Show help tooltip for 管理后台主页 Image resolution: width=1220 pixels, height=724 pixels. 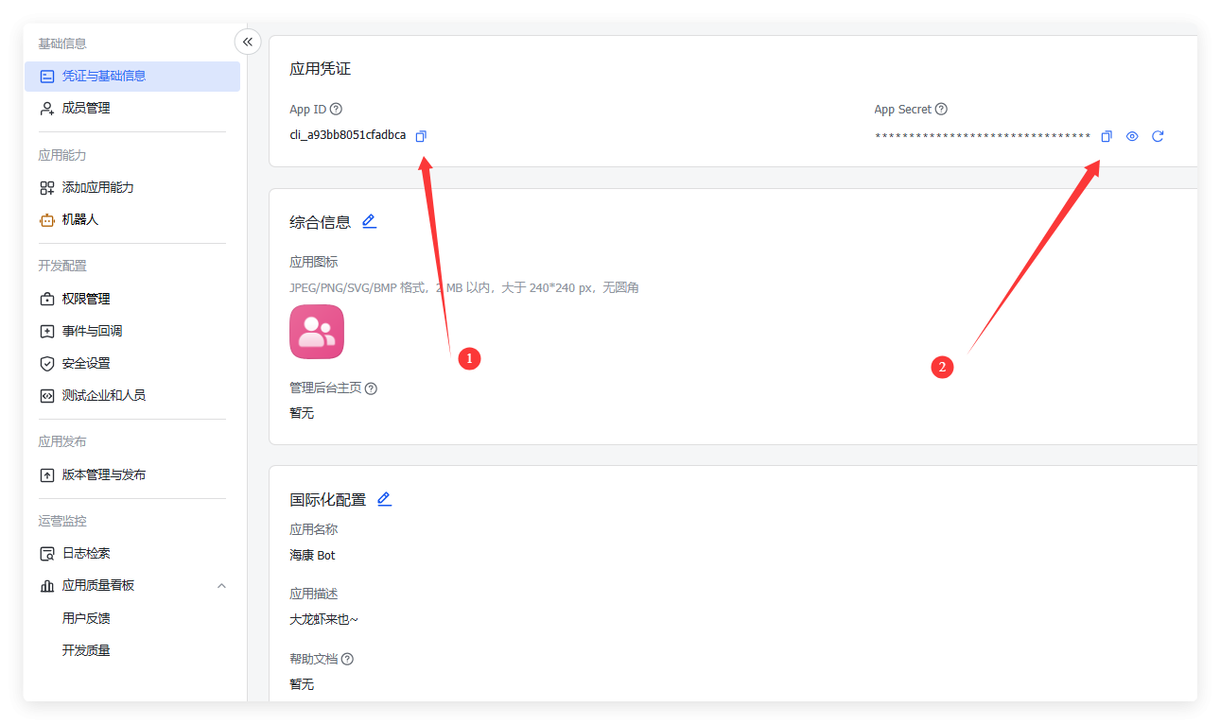(x=371, y=388)
